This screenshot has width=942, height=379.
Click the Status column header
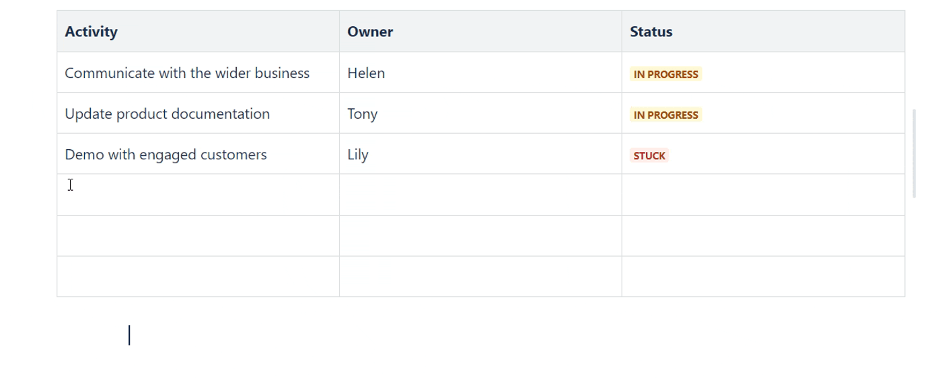point(763,32)
